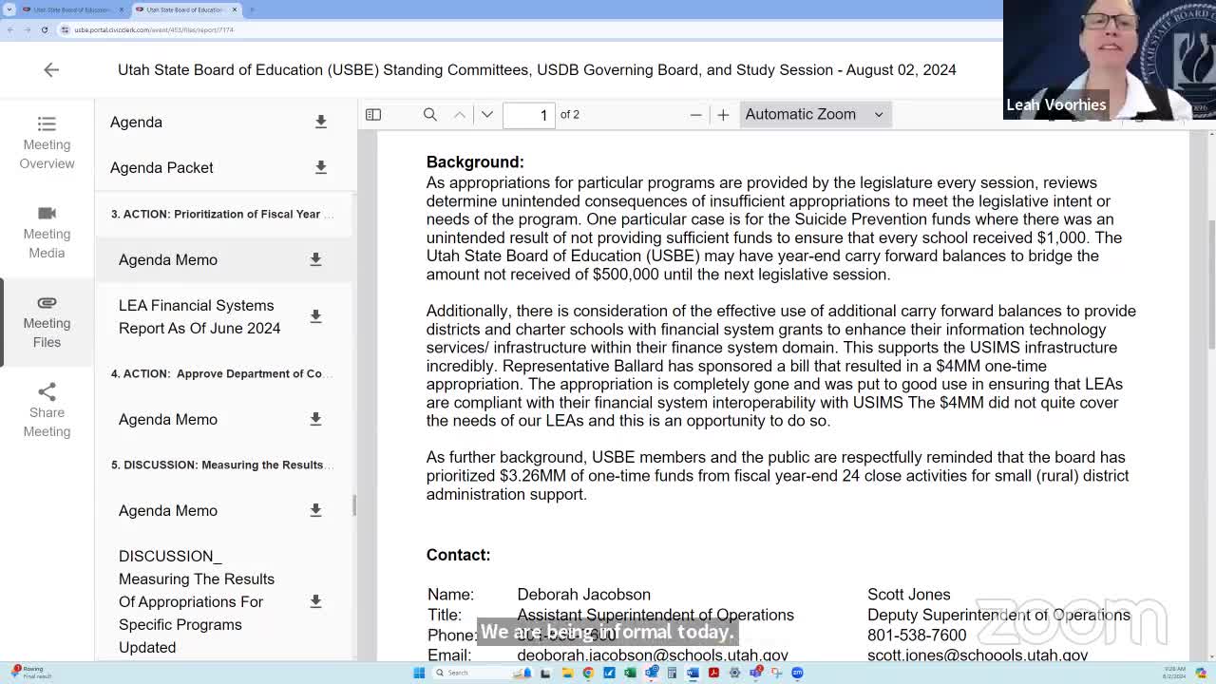Select heading '4. ACTION: Approve Department of Co...'

[221, 373]
